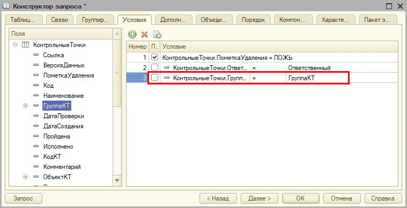Go back with the Назад button
407x208 pixels.
218,198
